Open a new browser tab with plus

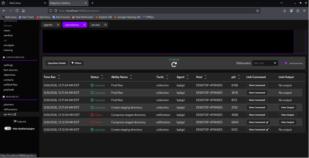pos(93,3)
